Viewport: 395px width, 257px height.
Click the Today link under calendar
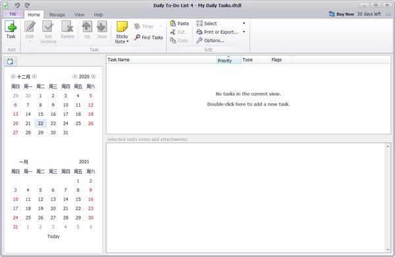pyautogui.click(x=53, y=237)
